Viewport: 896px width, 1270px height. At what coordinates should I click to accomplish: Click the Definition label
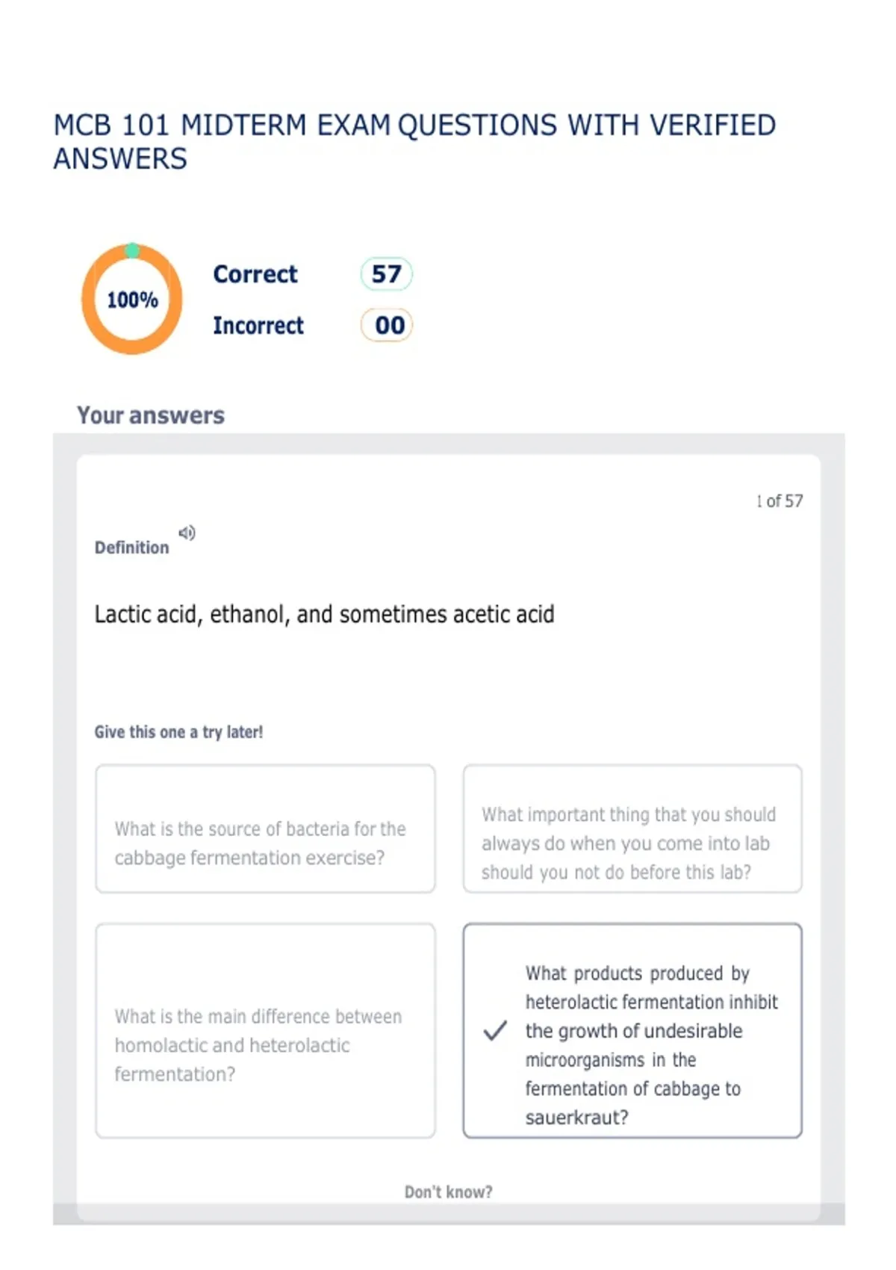(131, 548)
